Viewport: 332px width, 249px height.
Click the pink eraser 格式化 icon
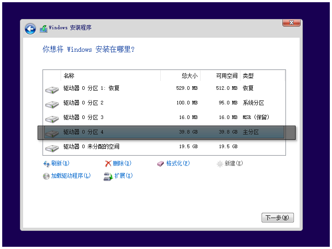(x=160, y=164)
